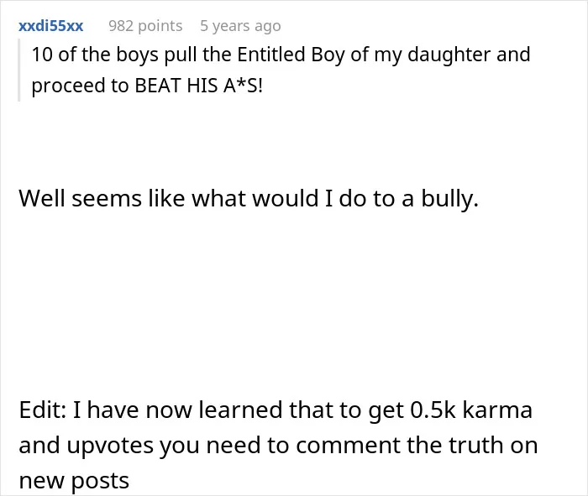Viewport: 588px width, 496px height.
Task: Click the empty space below the bully sentence
Action: tap(294, 300)
